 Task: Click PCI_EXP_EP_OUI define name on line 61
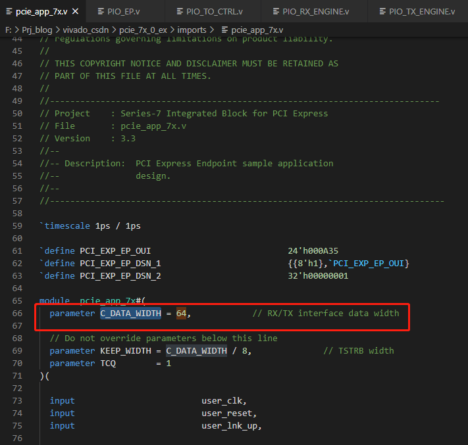tap(115, 251)
